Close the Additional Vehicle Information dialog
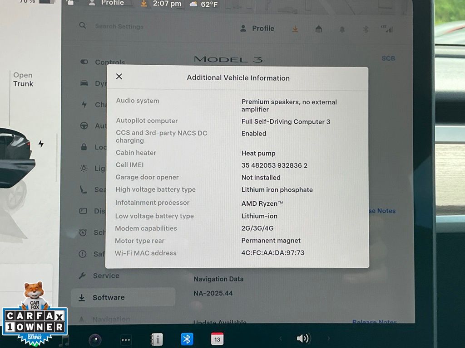The height and width of the screenshot is (348, 465). tap(119, 77)
